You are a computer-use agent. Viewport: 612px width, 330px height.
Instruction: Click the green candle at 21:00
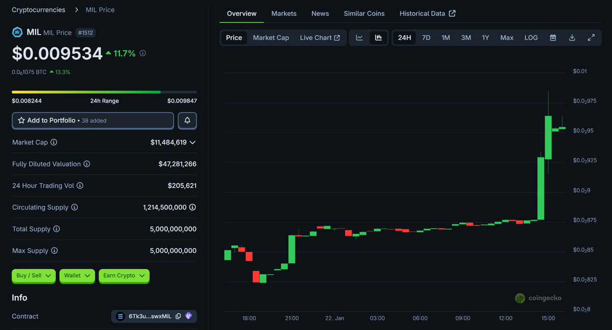tap(291, 249)
